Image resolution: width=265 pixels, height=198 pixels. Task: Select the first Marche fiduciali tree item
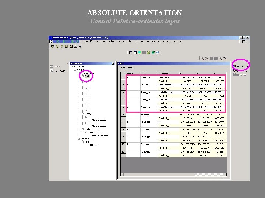(x=99, y=120)
